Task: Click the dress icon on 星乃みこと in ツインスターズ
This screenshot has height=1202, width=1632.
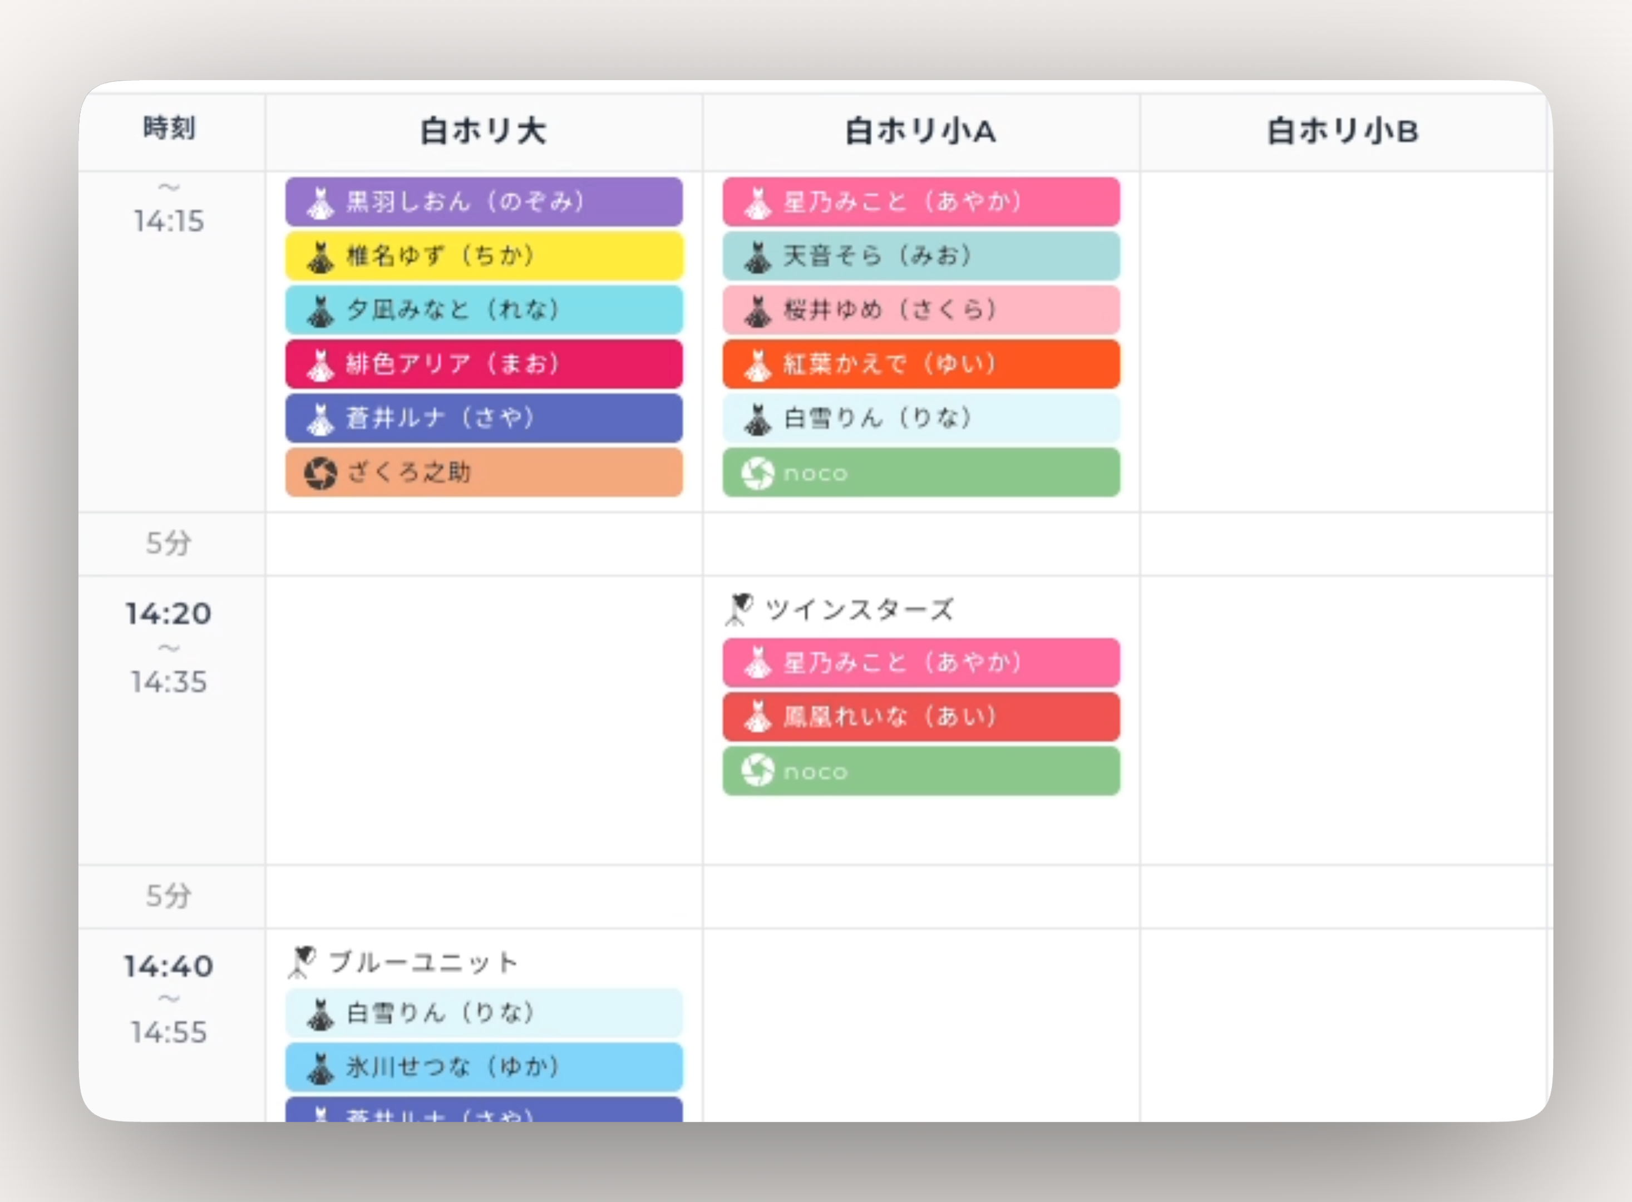Action: click(x=760, y=662)
